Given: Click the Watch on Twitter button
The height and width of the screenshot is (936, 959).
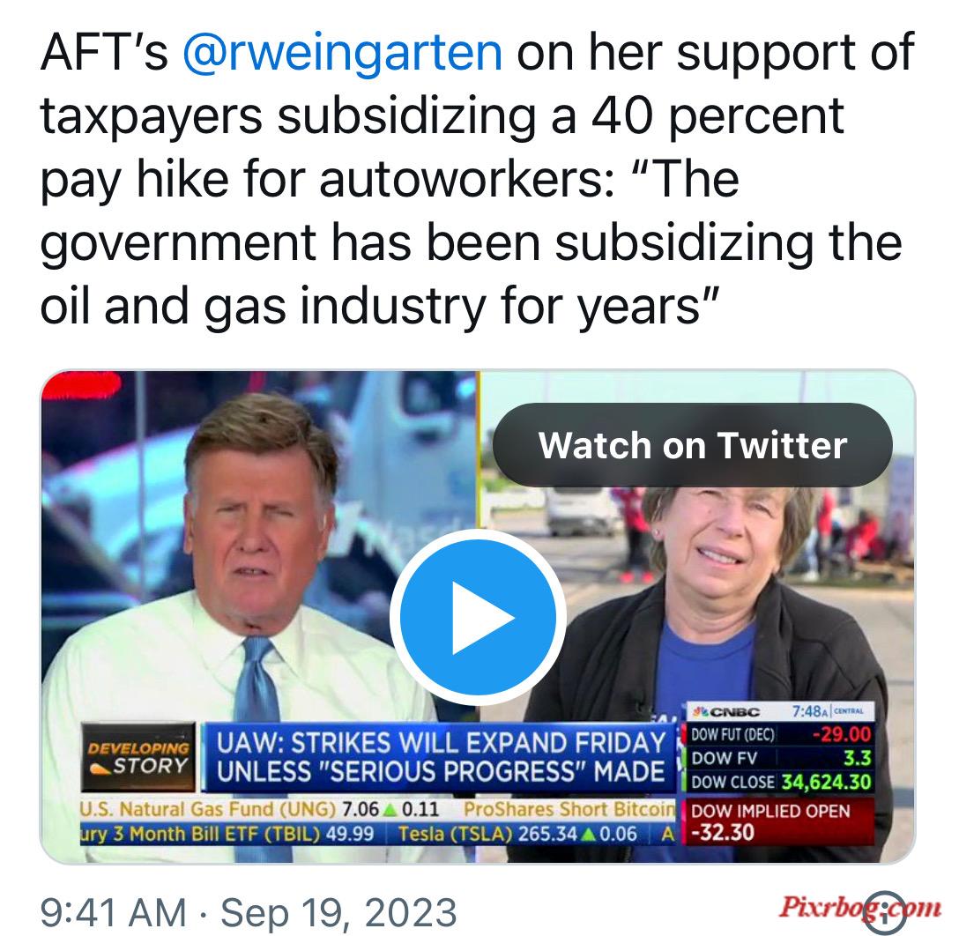Looking at the screenshot, I should click(692, 445).
